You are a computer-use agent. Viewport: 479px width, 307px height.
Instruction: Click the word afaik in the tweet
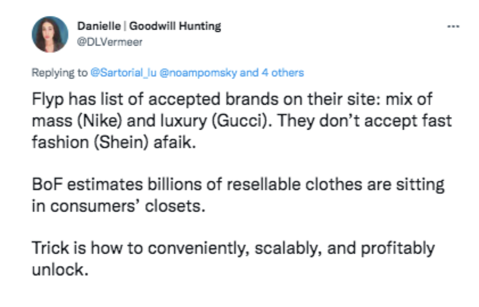coord(179,140)
